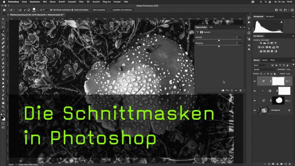Click the mask icon next to Dynamik title
The width and height of the screenshot is (295, 166).
(x=202, y=32)
